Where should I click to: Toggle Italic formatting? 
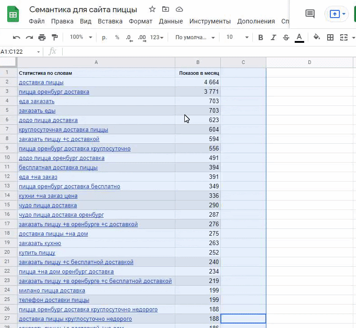[273, 37]
